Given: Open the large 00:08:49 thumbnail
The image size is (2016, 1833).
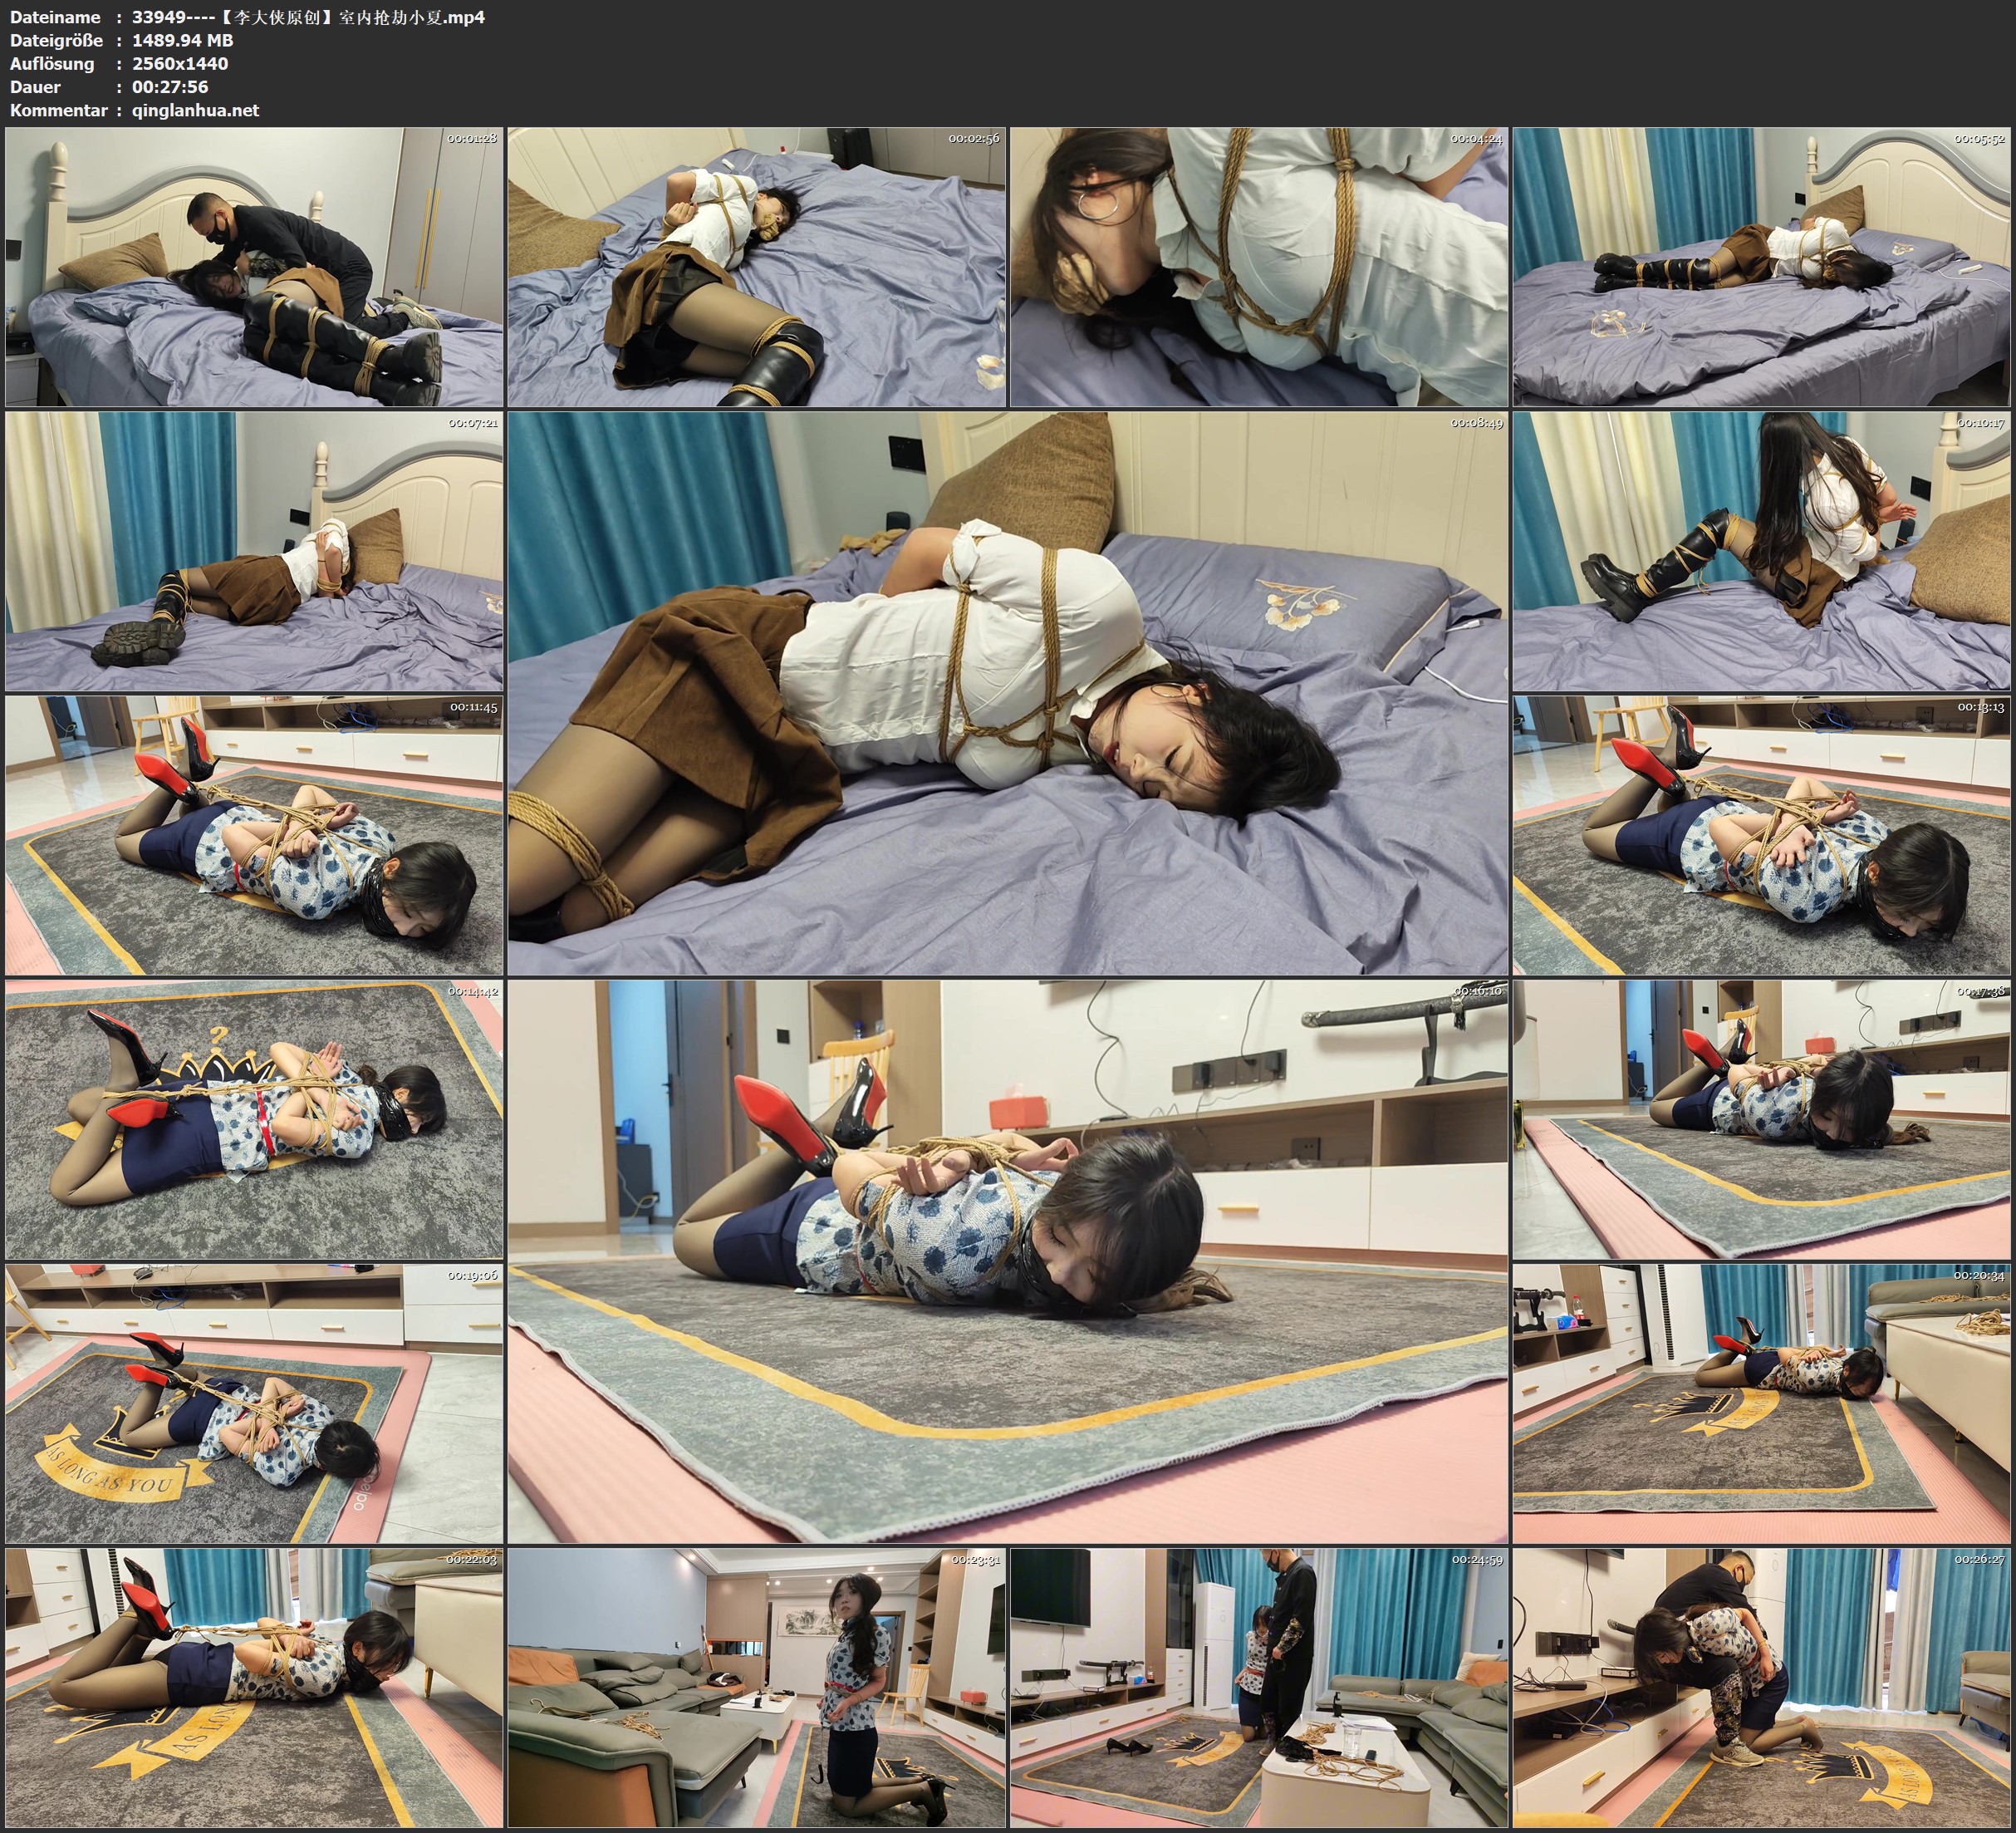Looking at the screenshot, I should pos(1008,693).
